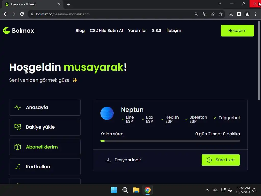Close the Hesabım - Bolmax tab
This screenshot has width=261, height=196.
tap(59, 4)
